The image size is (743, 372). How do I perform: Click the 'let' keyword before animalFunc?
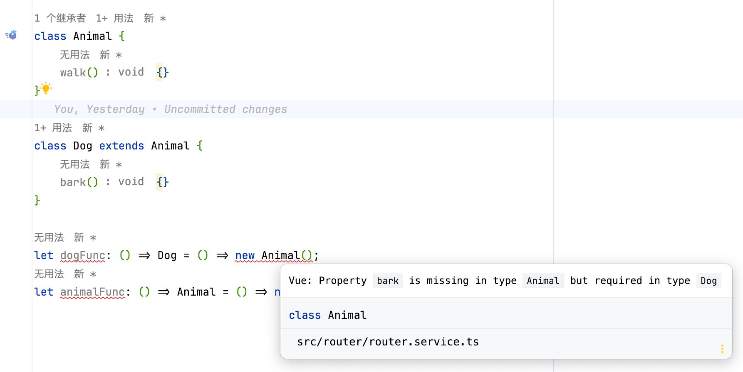pos(44,292)
